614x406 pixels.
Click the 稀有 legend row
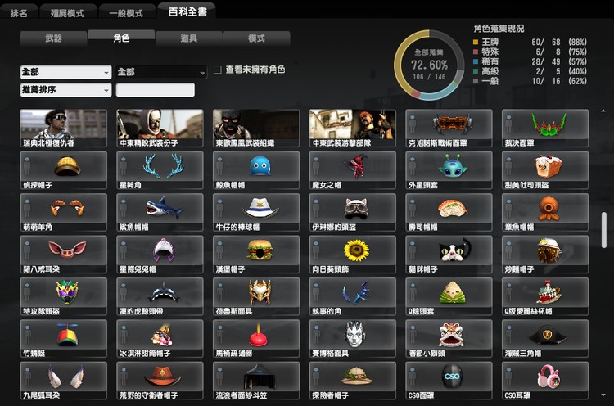[530, 61]
